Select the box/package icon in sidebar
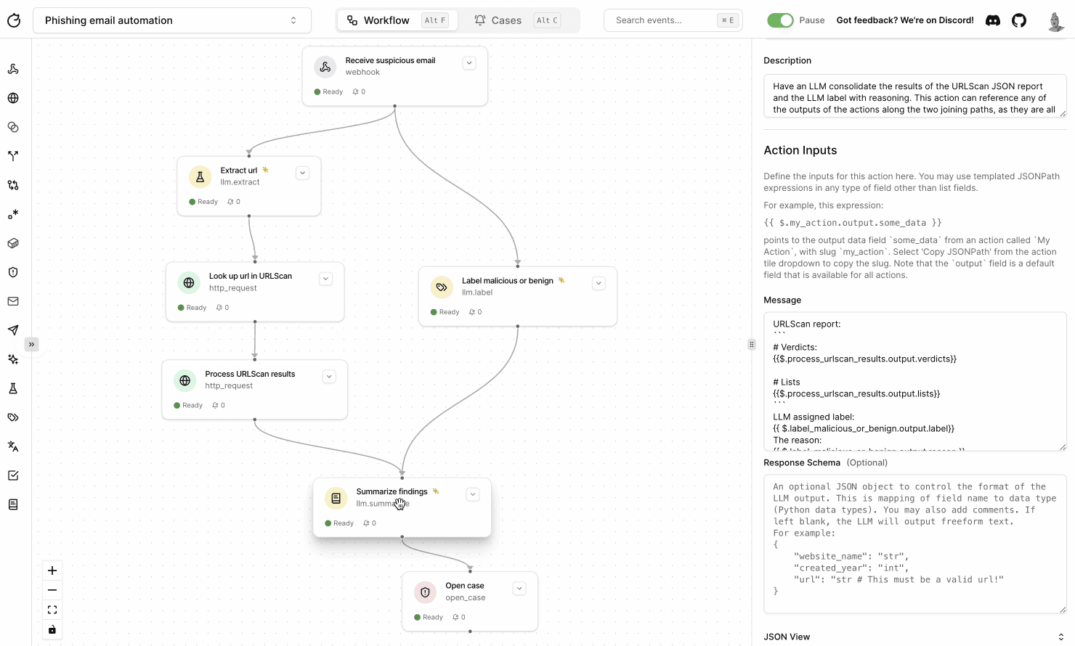This screenshot has height=646, width=1075. (13, 243)
